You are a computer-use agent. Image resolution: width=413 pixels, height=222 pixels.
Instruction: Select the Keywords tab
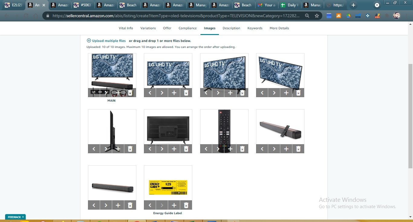(255, 28)
